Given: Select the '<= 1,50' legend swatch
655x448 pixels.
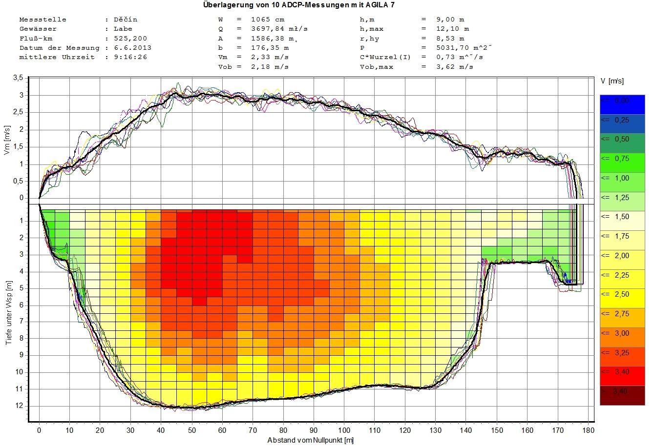Looking at the screenshot, I should point(622,220).
